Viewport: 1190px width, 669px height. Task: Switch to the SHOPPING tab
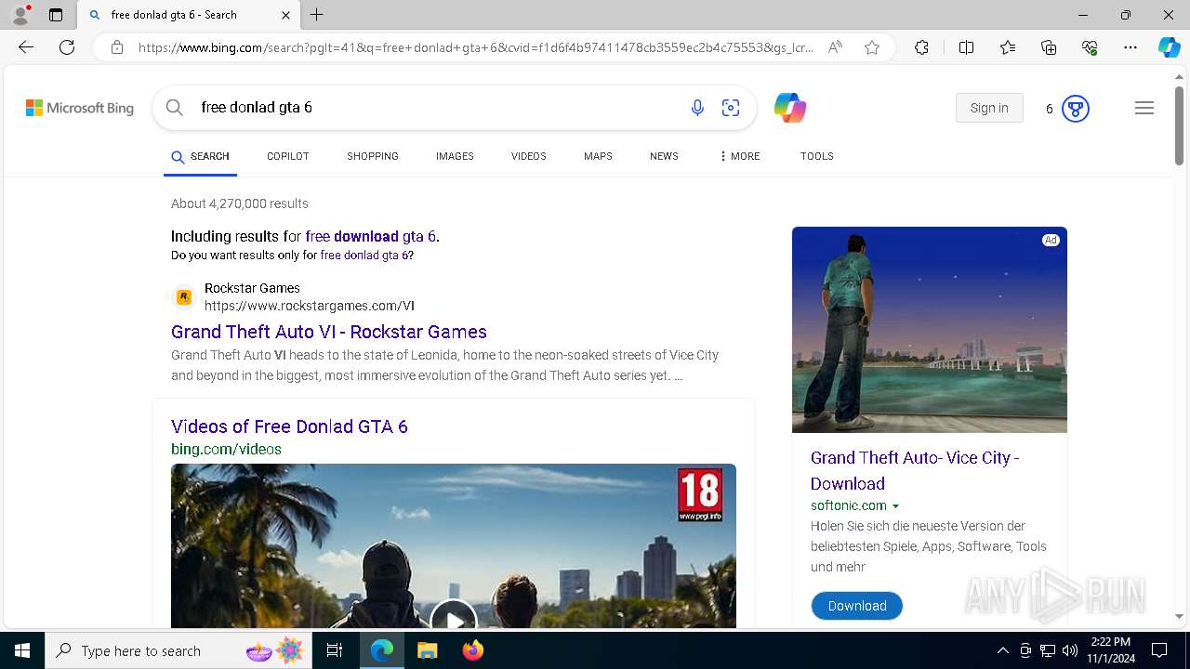click(x=373, y=156)
